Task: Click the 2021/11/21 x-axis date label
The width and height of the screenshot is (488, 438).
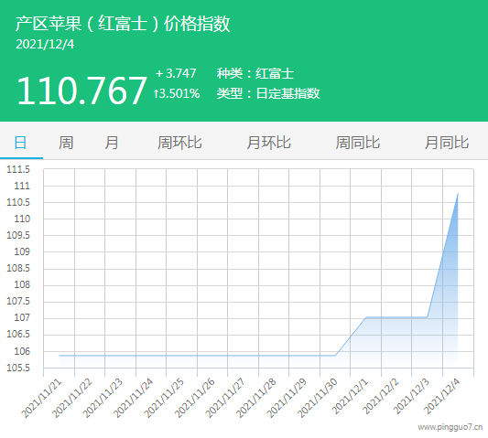Action: [x=42, y=398]
